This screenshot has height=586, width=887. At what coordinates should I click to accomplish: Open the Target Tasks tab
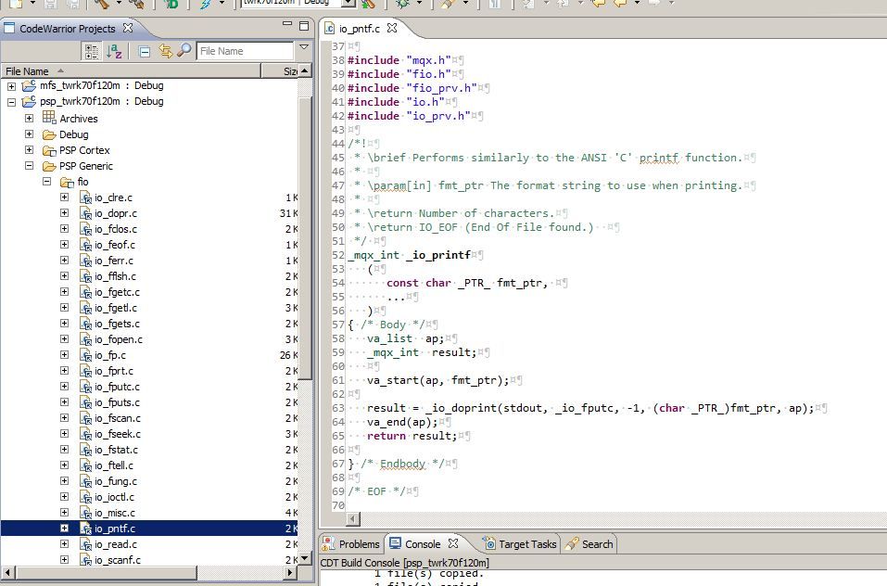(x=521, y=544)
